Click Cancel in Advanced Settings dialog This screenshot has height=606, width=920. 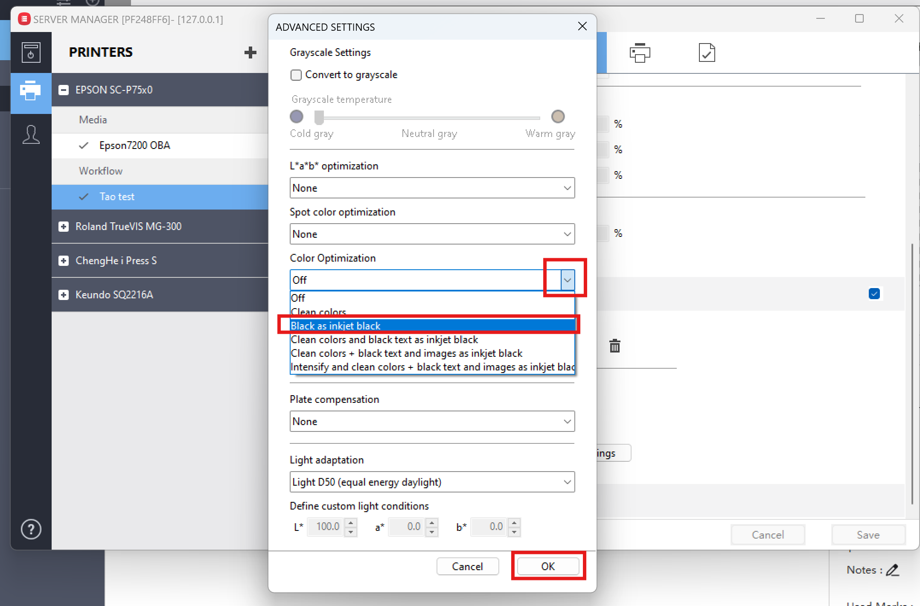467,566
